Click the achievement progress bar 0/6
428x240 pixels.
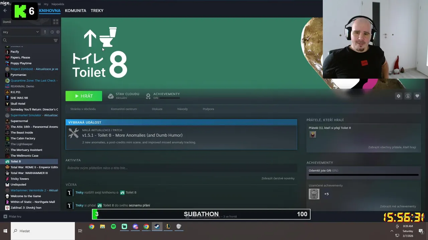(x=363, y=175)
